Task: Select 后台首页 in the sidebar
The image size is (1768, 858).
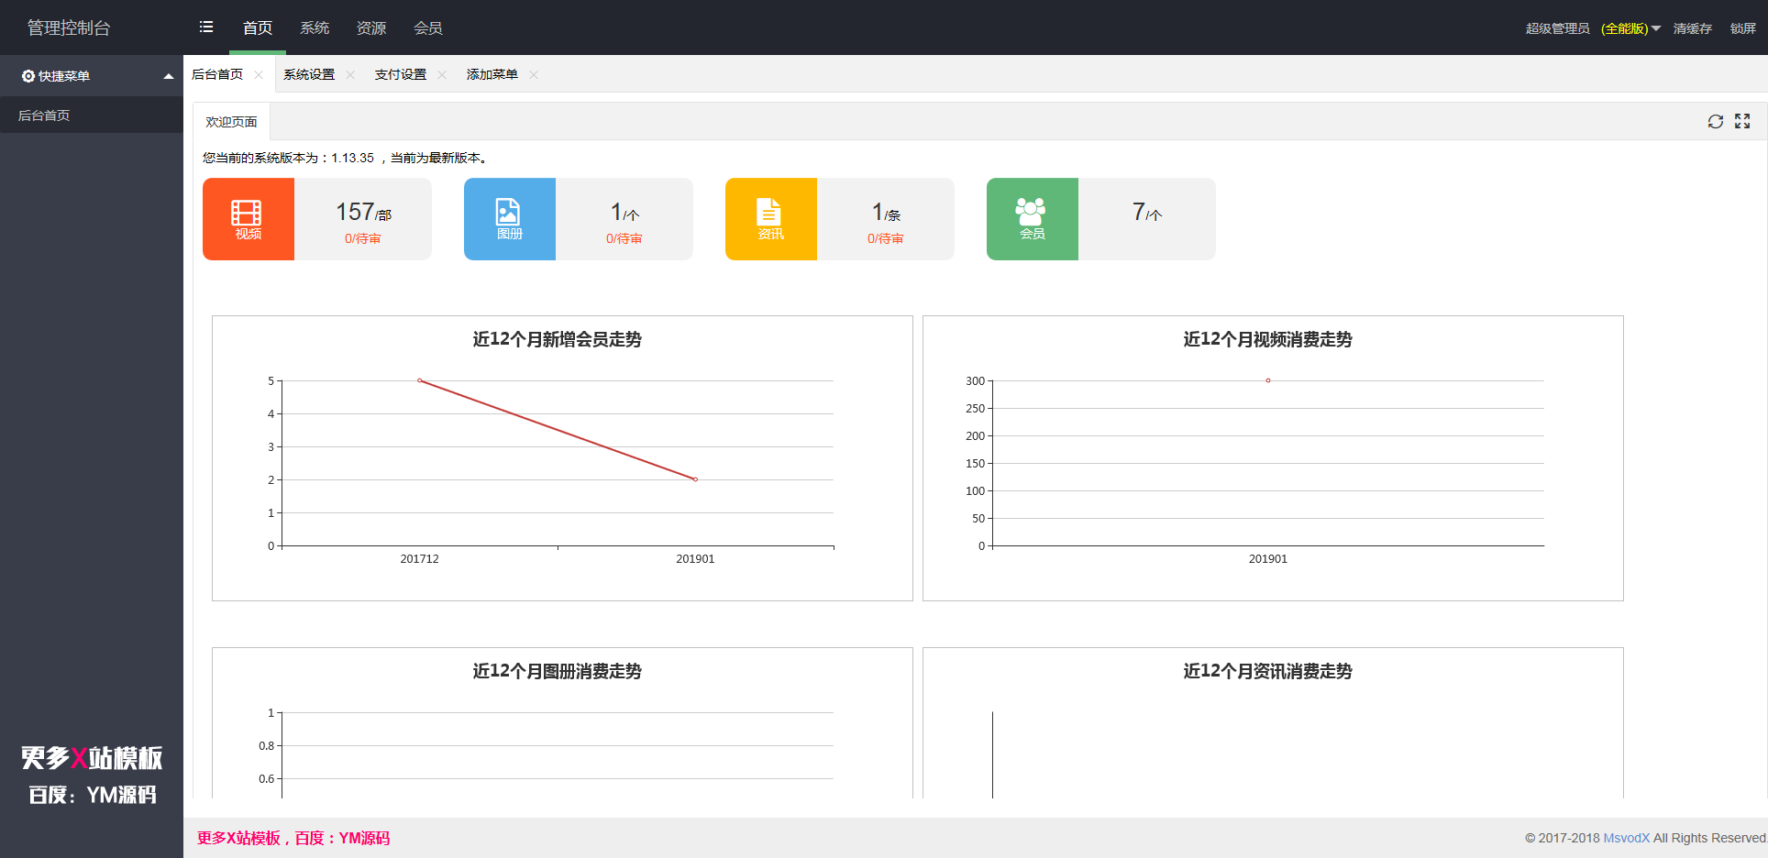Action: 44,115
